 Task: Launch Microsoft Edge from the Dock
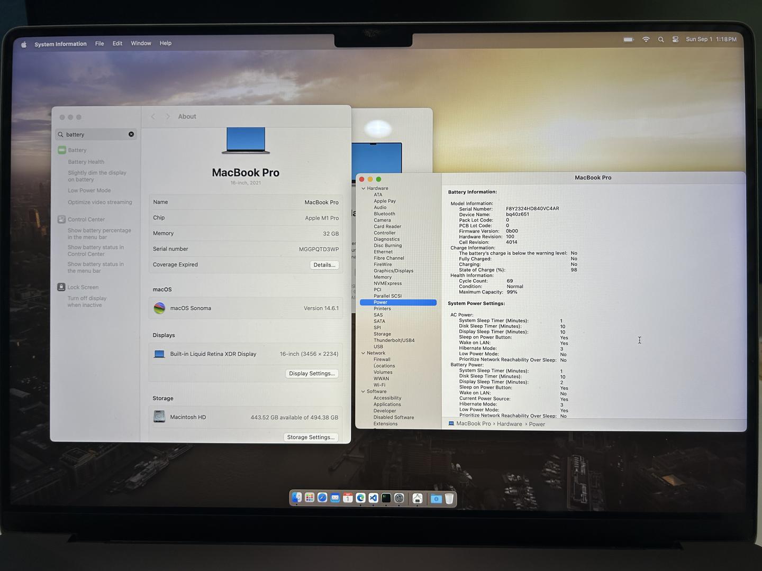pos(360,498)
